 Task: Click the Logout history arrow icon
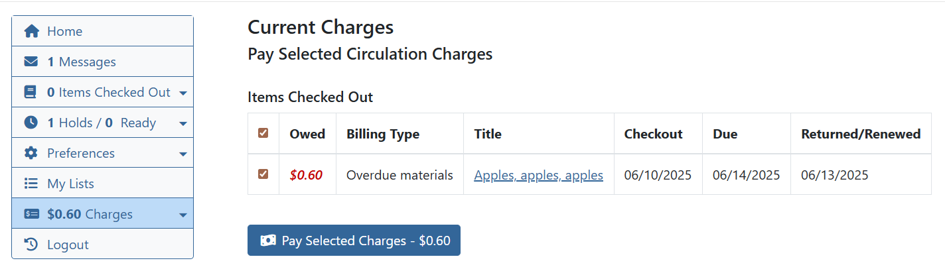pos(31,245)
